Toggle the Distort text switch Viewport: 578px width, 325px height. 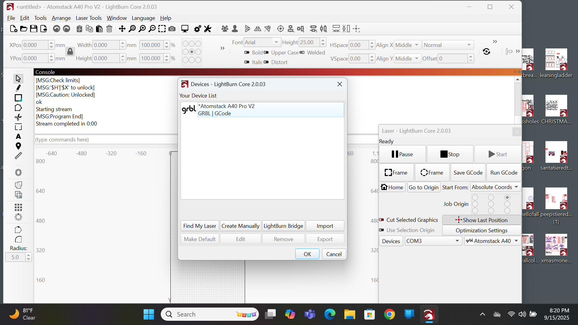(266, 62)
